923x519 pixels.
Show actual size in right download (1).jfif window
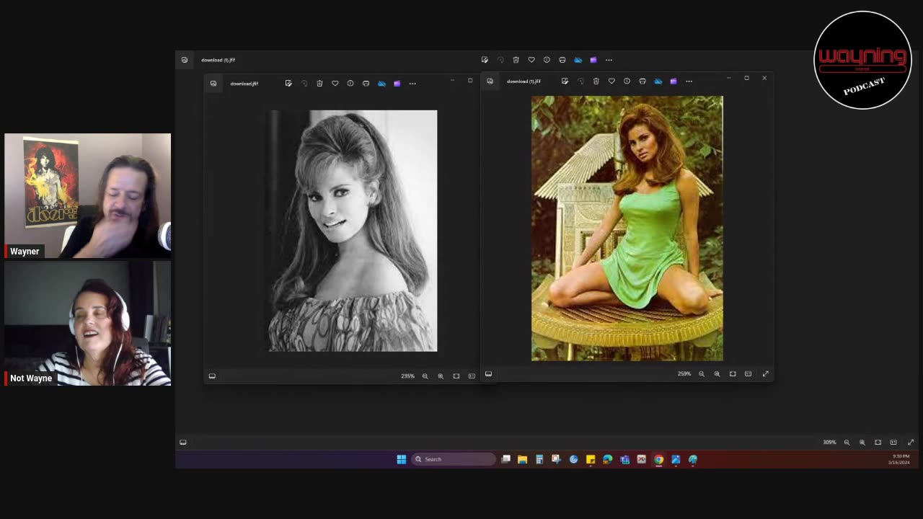(748, 374)
